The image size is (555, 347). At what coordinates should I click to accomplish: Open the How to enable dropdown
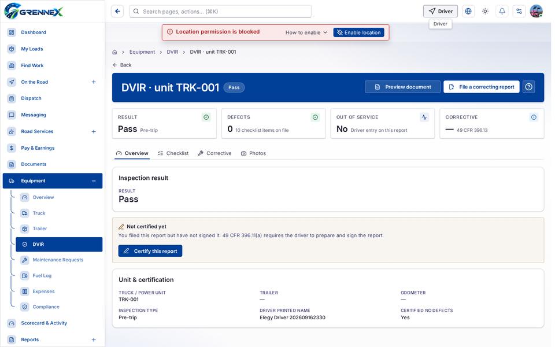pyautogui.click(x=306, y=32)
